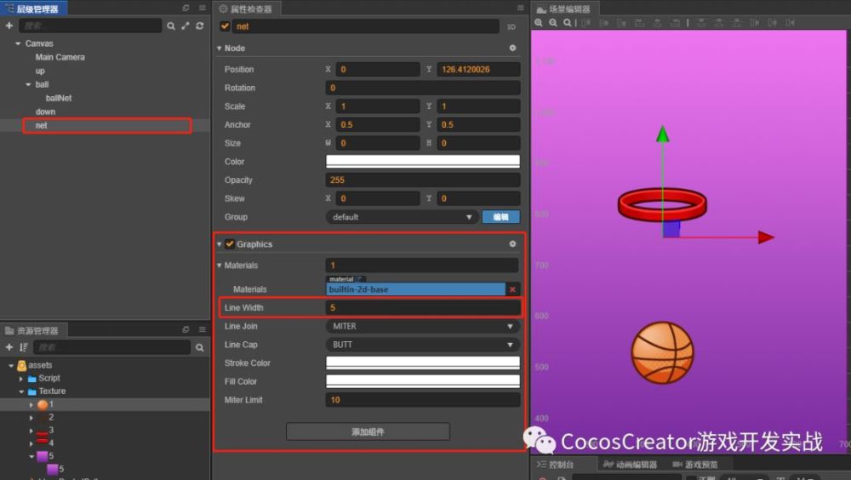Click the hierarchy search magnifier icon
The width and height of the screenshot is (851, 480).
(x=171, y=26)
